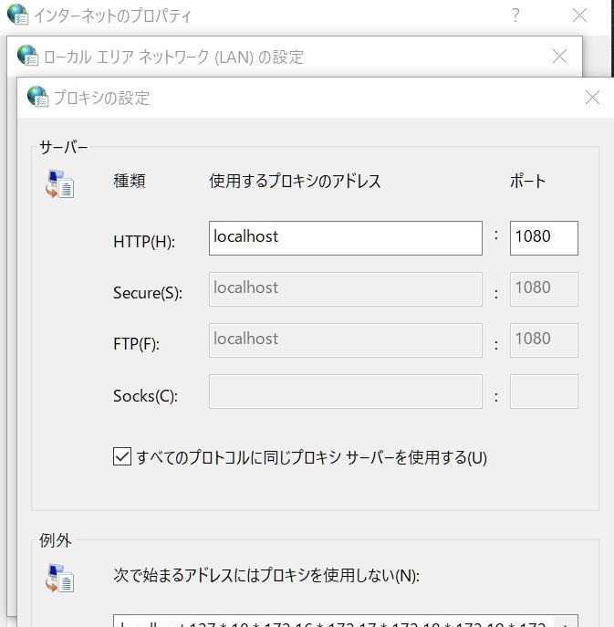The image size is (614, 627).
Task: Click the HTTP port field showing 1080
Action: [x=544, y=238]
